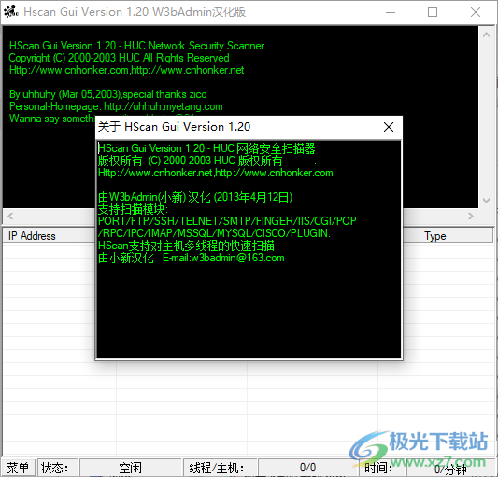Viewport: 498px width, 477px height.
Task: Click the Http://www.cnhonker.com log line in main window
Action: coord(126,70)
